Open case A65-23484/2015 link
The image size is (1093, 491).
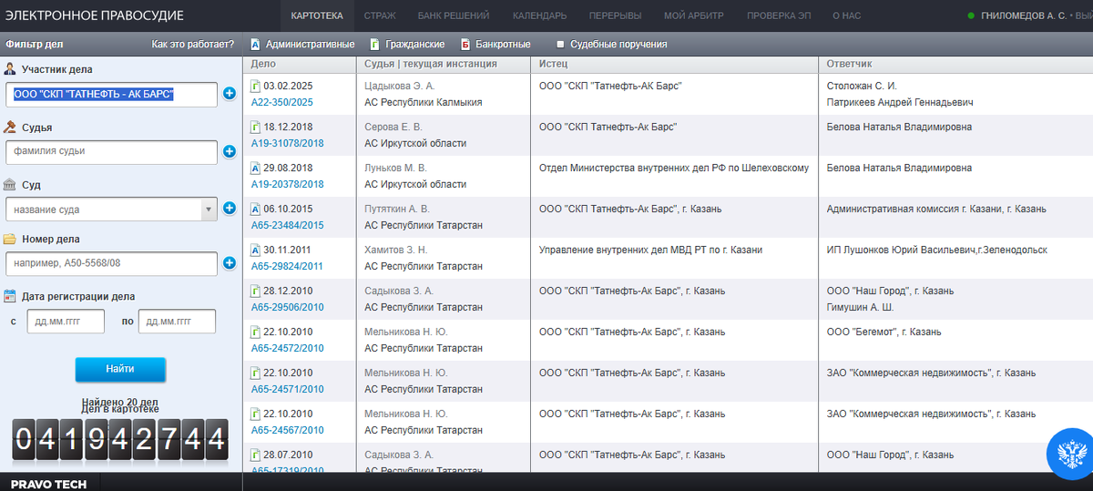287,225
